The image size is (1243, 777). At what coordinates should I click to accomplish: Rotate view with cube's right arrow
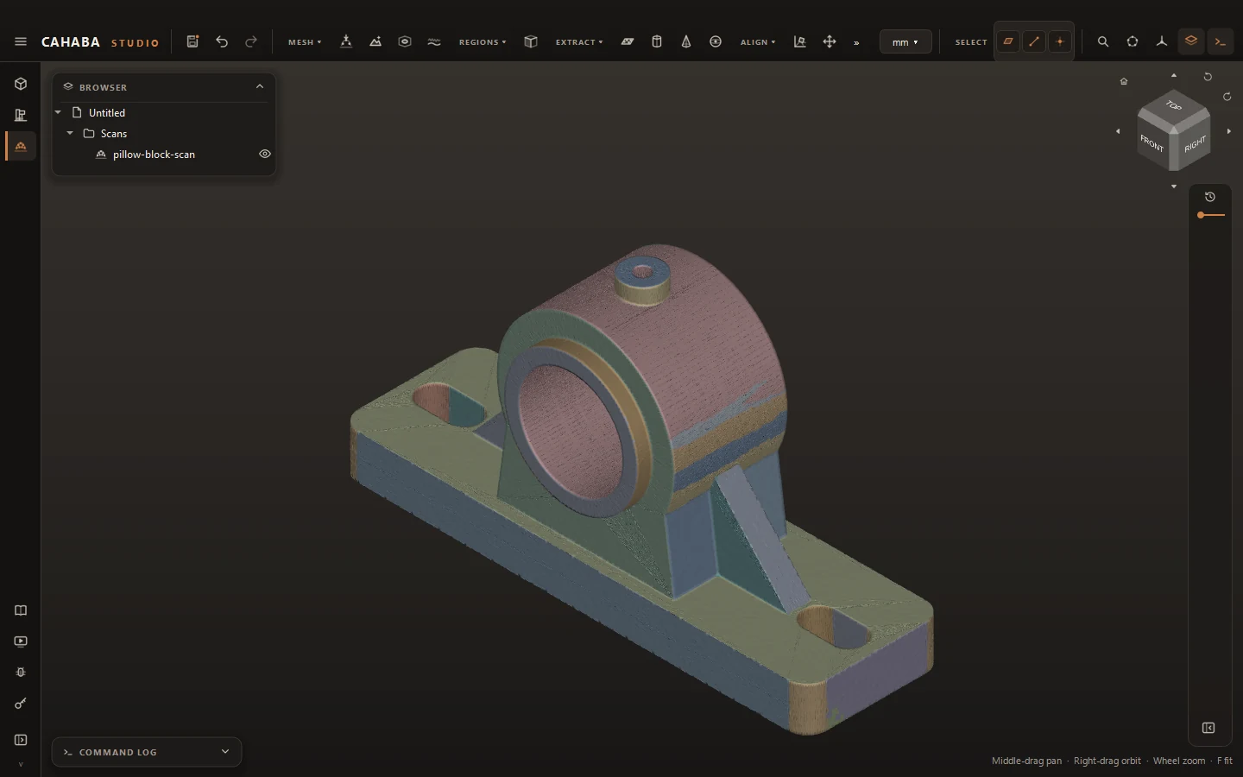tap(1229, 131)
